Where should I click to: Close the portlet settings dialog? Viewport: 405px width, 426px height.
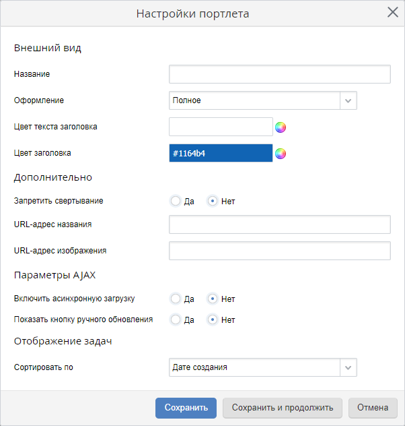pos(393,12)
